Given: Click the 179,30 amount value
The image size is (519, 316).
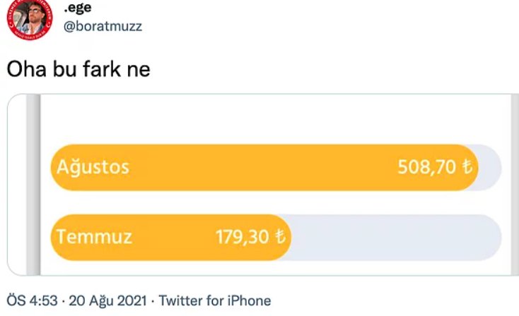Looking at the screenshot, I should [x=243, y=237].
